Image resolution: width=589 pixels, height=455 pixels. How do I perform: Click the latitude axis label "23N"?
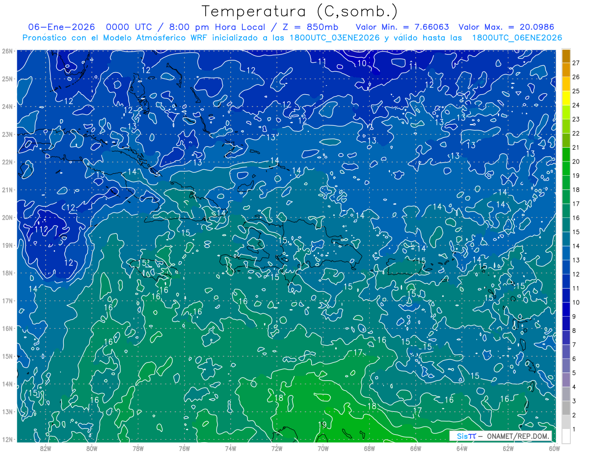(x=7, y=134)
